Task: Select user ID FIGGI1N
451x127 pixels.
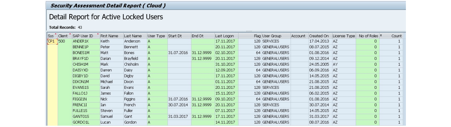Action: pos(86,99)
